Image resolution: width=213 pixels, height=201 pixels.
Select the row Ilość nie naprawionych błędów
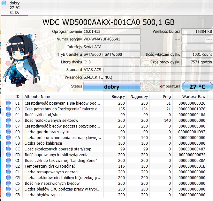106,184
